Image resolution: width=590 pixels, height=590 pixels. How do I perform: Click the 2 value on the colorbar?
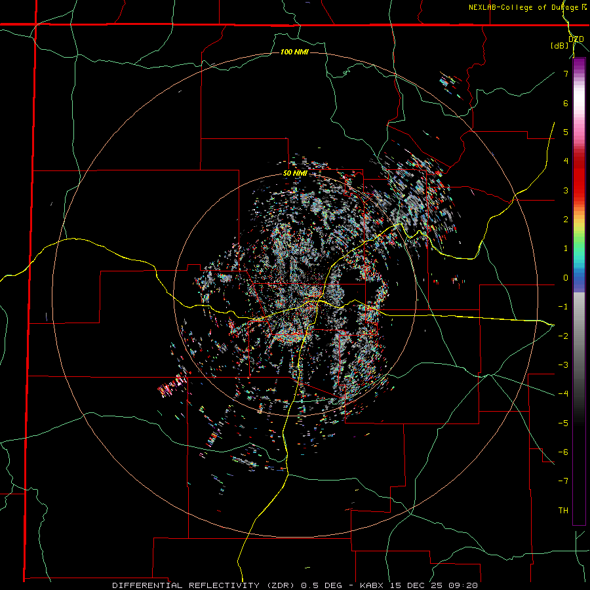566,220
